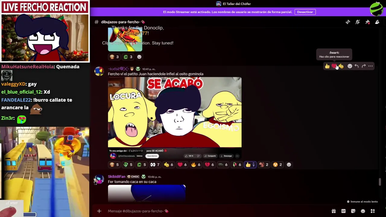Click the Descargar button under the video image
This screenshot has width=386, height=217.
tap(226, 156)
